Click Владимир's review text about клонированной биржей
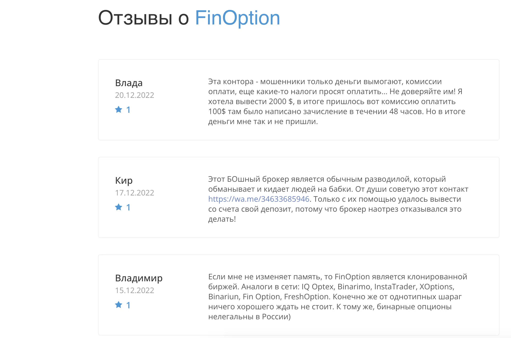Viewport: 511px width, 338px height. pos(338,297)
